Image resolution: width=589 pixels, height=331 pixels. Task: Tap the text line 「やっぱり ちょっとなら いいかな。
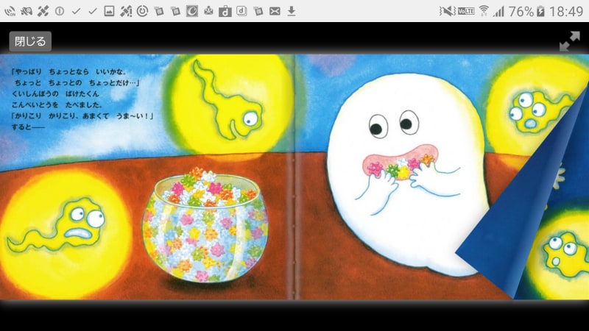[x=69, y=71]
